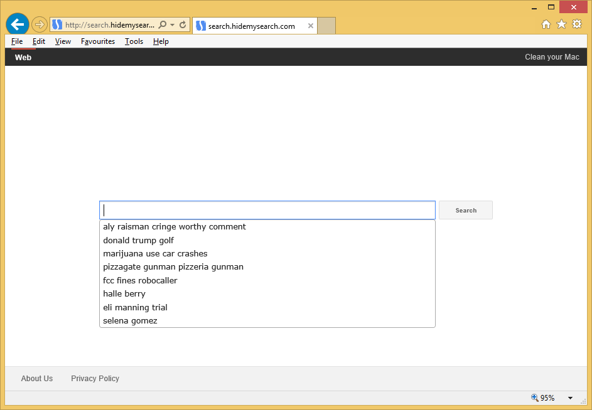Click the zoom level magnifier icon
The image size is (592, 410).
(535, 397)
